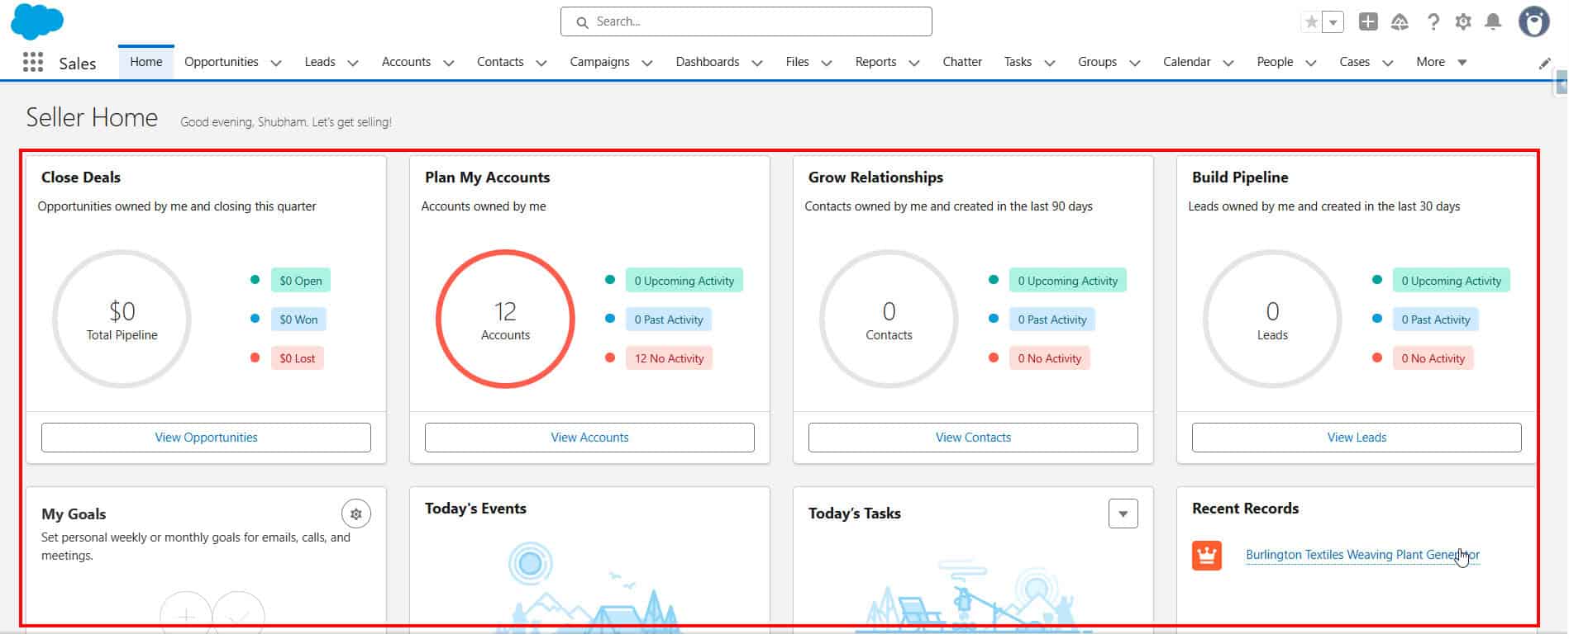
Task: Click the 12 Accounts donut chart
Action: pyautogui.click(x=505, y=319)
